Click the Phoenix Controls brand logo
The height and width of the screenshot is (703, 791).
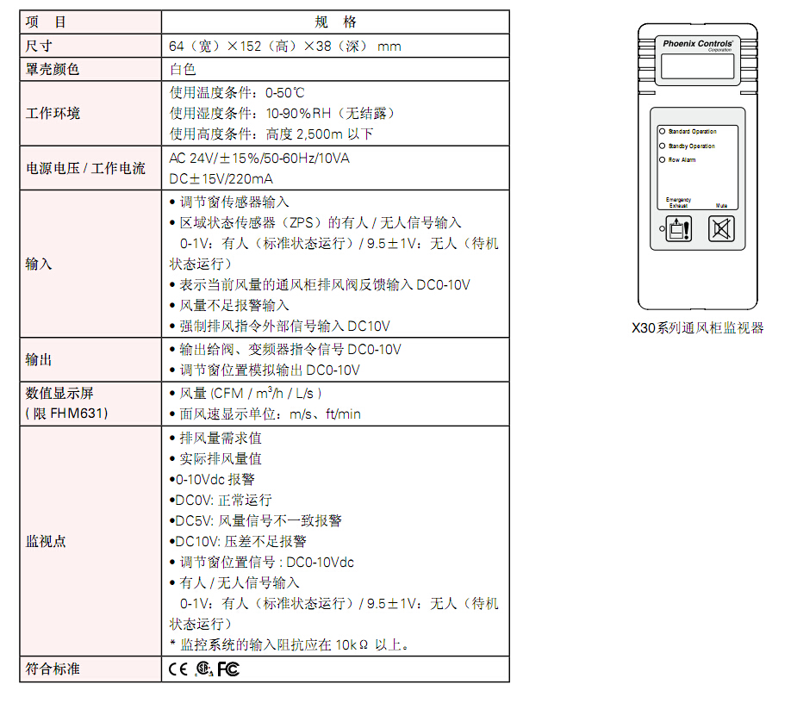(x=699, y=43)
